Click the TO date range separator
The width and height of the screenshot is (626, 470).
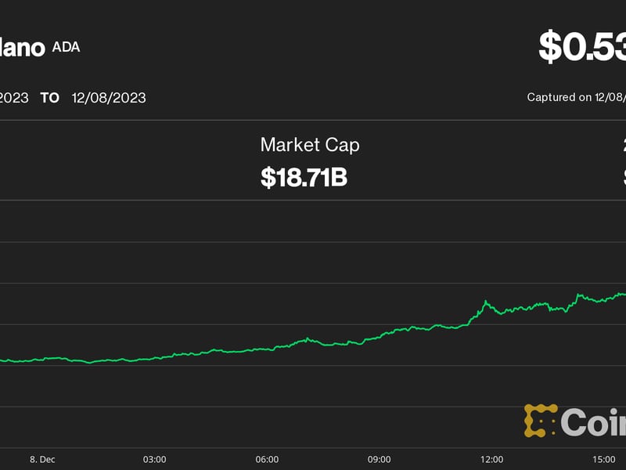pyautogui.click(x=50, y=98)
